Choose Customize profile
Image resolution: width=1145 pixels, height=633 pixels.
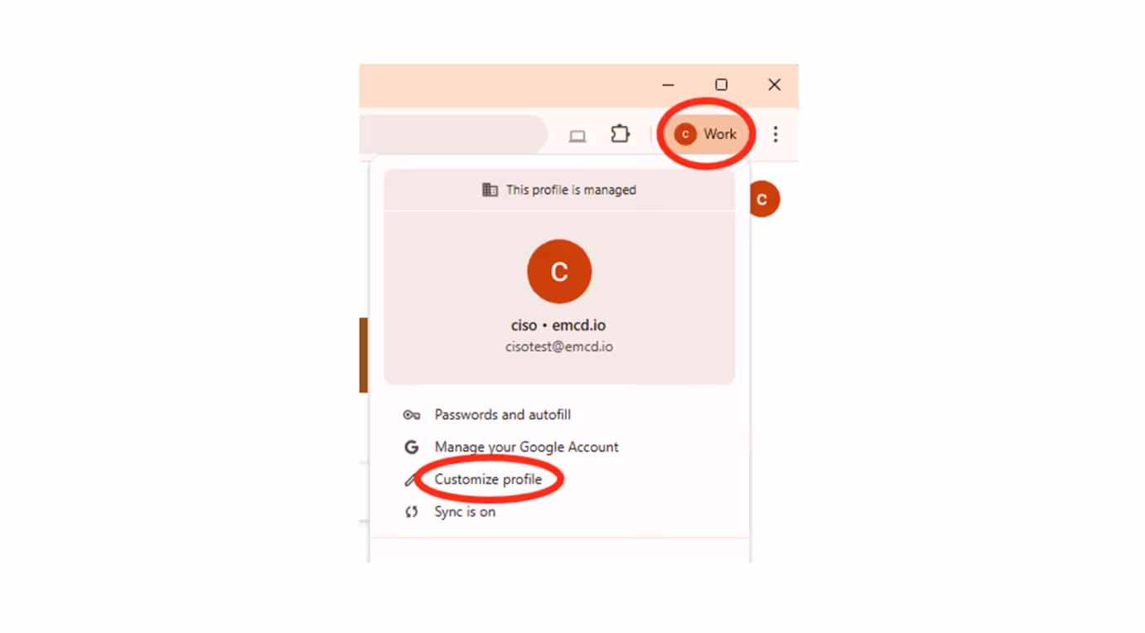pos(488,480)
